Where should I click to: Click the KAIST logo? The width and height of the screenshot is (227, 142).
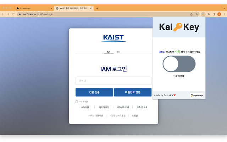(113, 38)
